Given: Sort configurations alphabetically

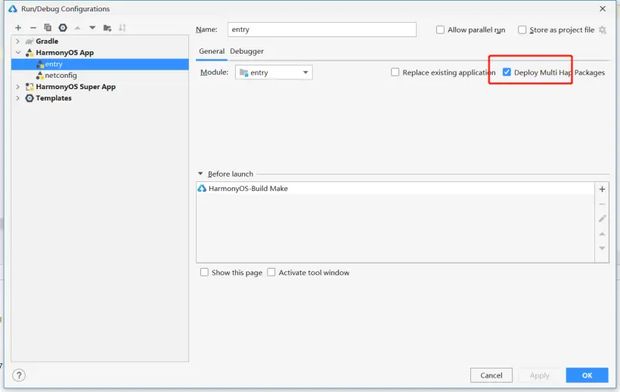Looking at the screenshot, I should (122, 28).
